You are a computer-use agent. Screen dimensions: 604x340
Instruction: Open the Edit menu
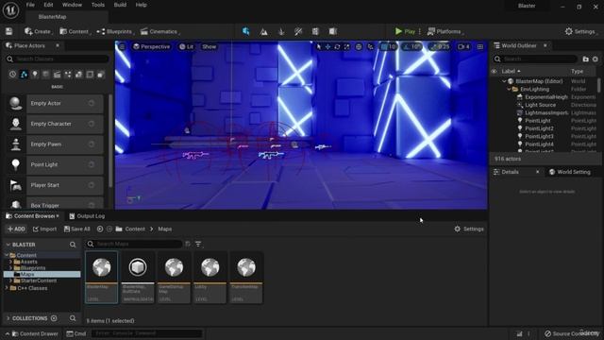pos(48,5)
